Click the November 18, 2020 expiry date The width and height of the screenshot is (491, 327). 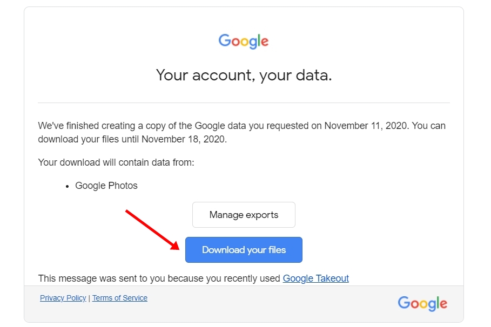pyautogui.click(x=183, y=139)
